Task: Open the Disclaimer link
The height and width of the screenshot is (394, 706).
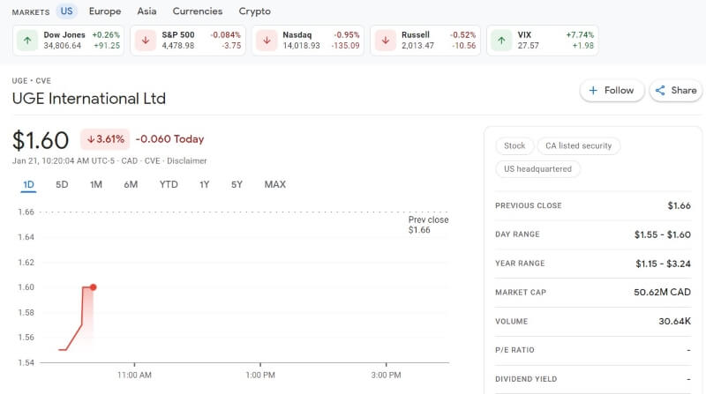Action: coord(187,160)
